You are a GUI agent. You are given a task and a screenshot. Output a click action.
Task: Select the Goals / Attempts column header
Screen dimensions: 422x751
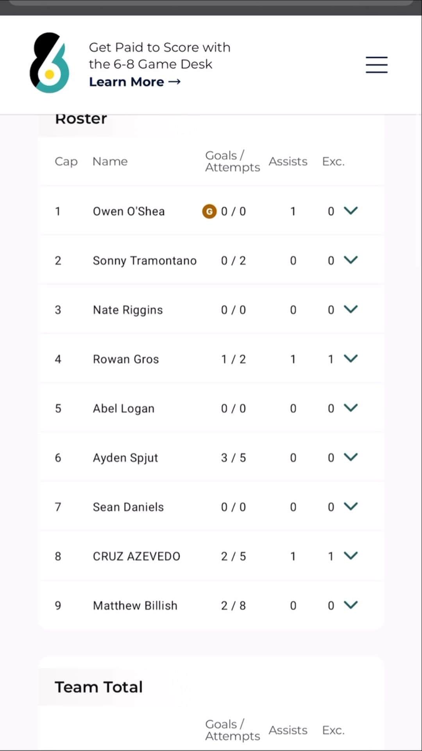tap(232, 161)
